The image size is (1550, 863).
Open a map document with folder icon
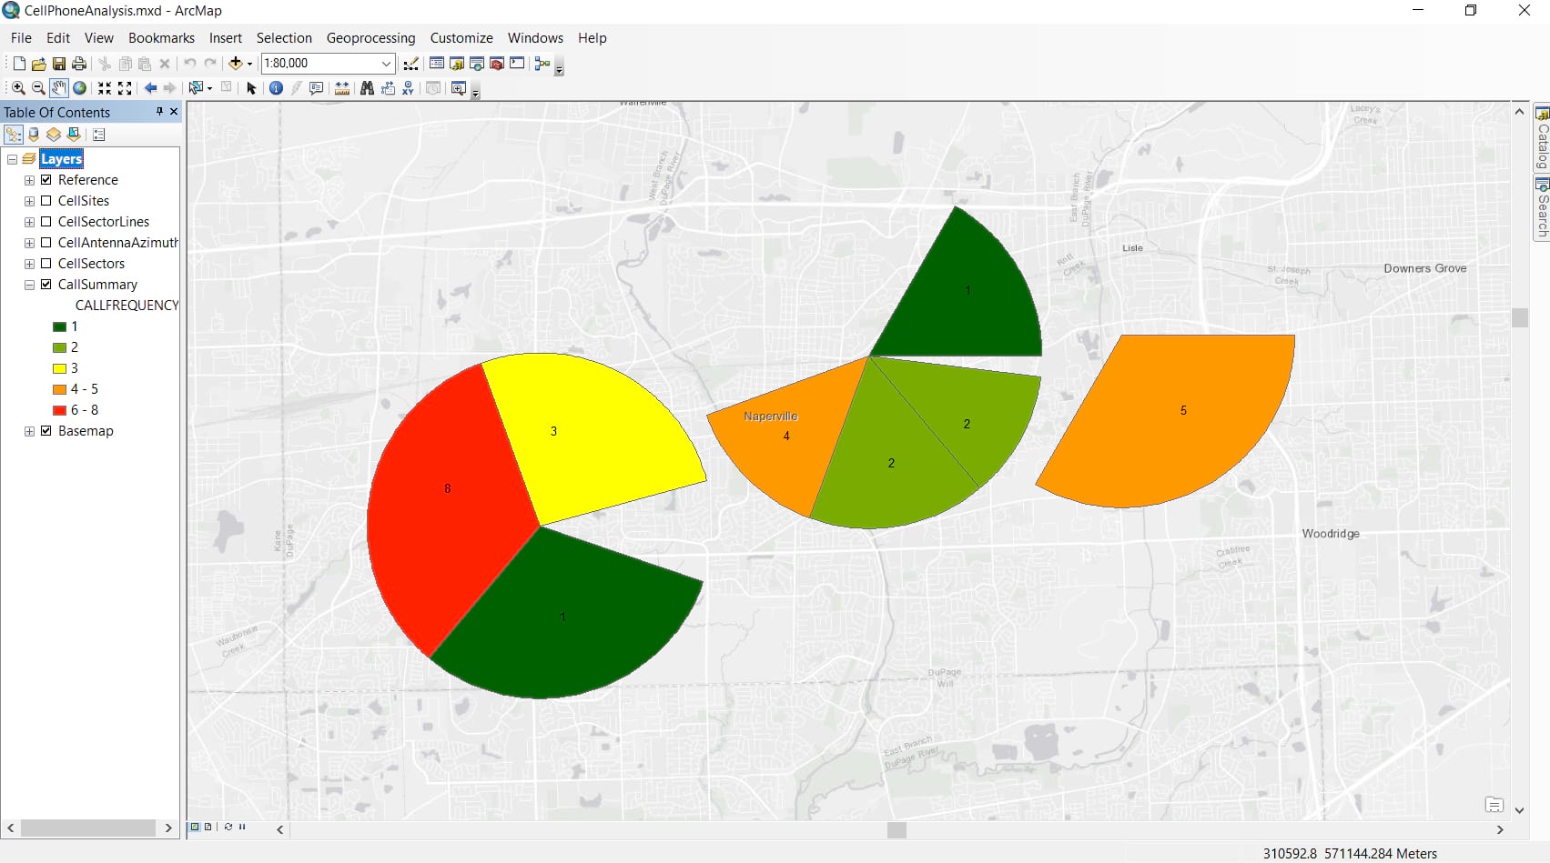tap(38, 64)
